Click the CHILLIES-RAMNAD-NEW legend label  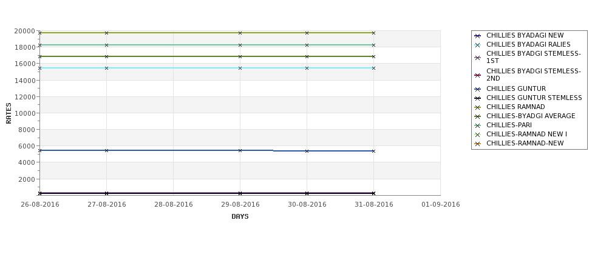tap(525, 143)
